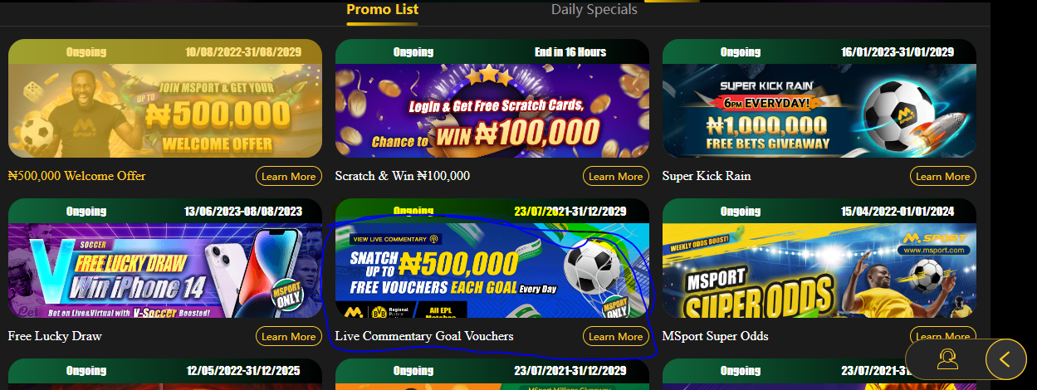Open the free vouchers each goal banner
Viewport: 1037px width, 390px height.
tap(492, 258)
